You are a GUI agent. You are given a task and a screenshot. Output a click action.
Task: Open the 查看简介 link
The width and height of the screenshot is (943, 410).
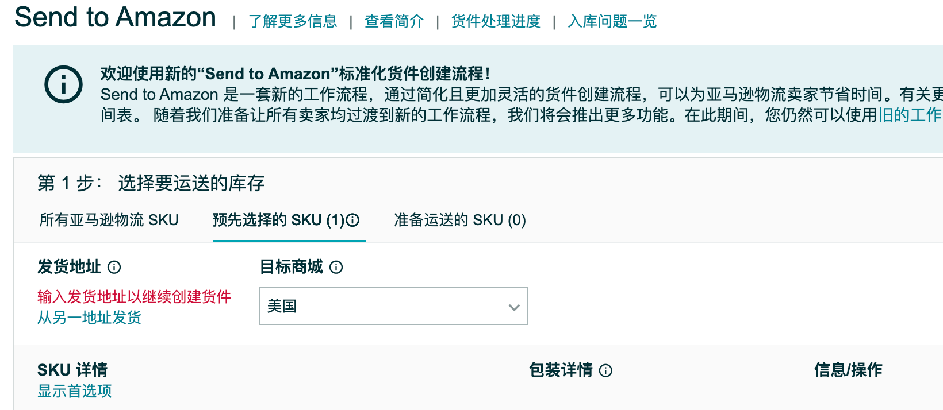coord(393,21)
